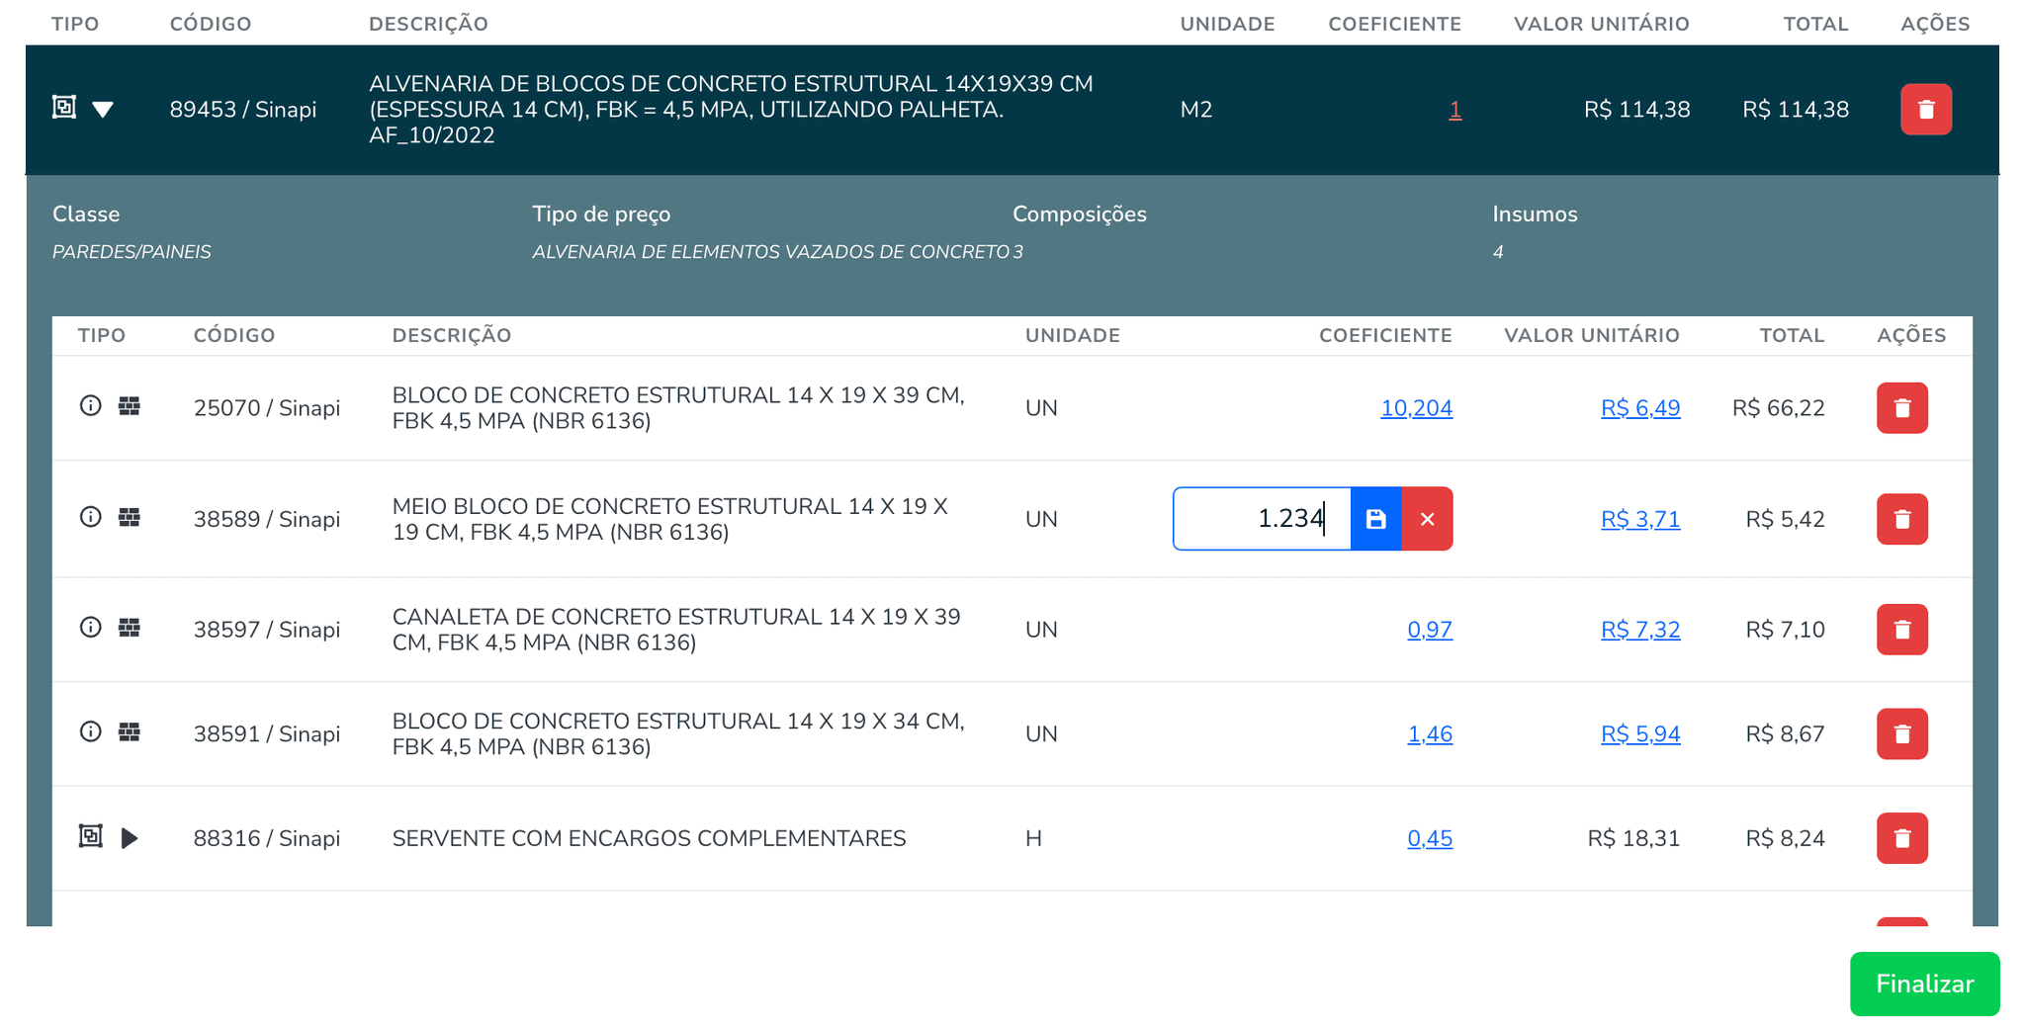Open info icon for BLOCO DE CONCRETO 25070
This screenshot has height=1028, width=2025.
91,406
